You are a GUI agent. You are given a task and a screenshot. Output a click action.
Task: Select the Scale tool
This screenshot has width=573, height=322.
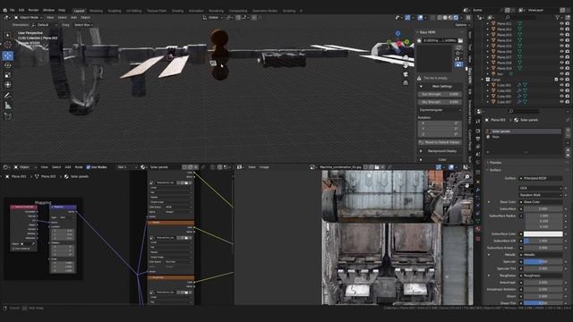8,75
